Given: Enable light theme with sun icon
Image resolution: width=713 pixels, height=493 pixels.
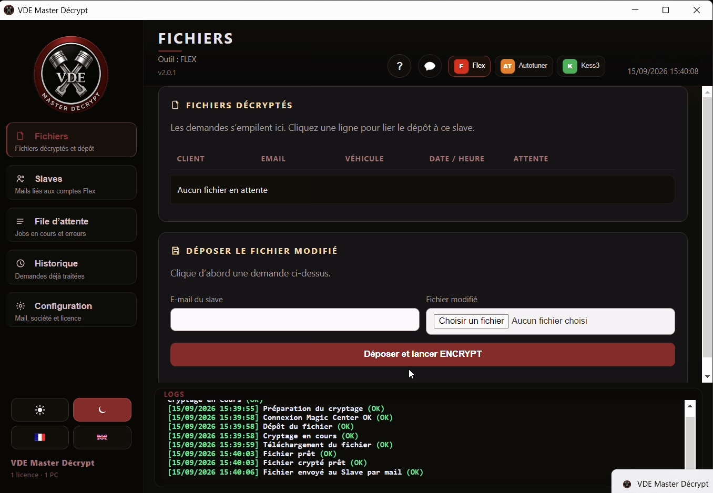Looking at the screenshot, I should tap(40, 410).
